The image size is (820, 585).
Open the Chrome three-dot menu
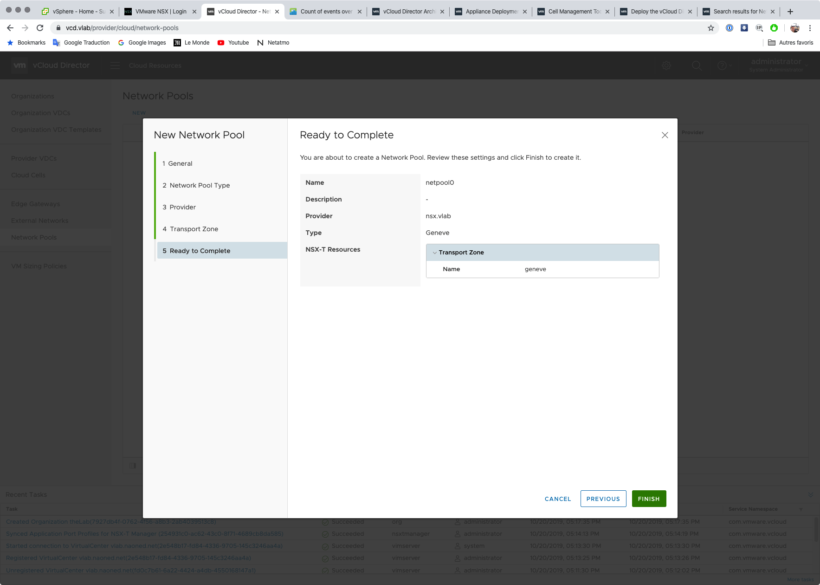point(810,28)
